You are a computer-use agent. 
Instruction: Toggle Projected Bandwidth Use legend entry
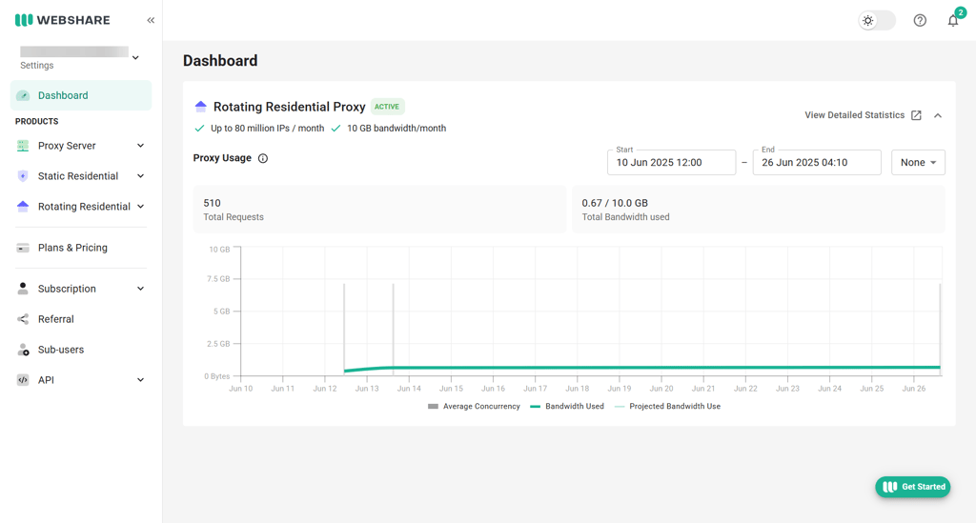click(667, 406)
